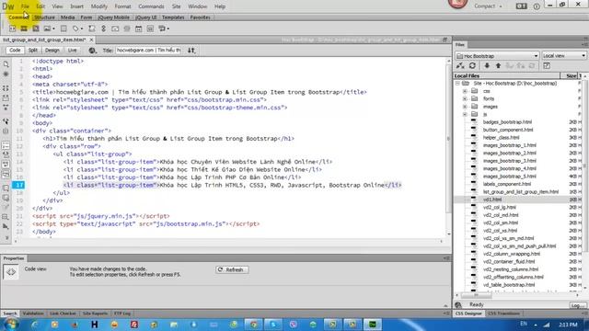Click the Expand to show sites icon
This screenshot has height=331, width=589.
tap(547, 66)
